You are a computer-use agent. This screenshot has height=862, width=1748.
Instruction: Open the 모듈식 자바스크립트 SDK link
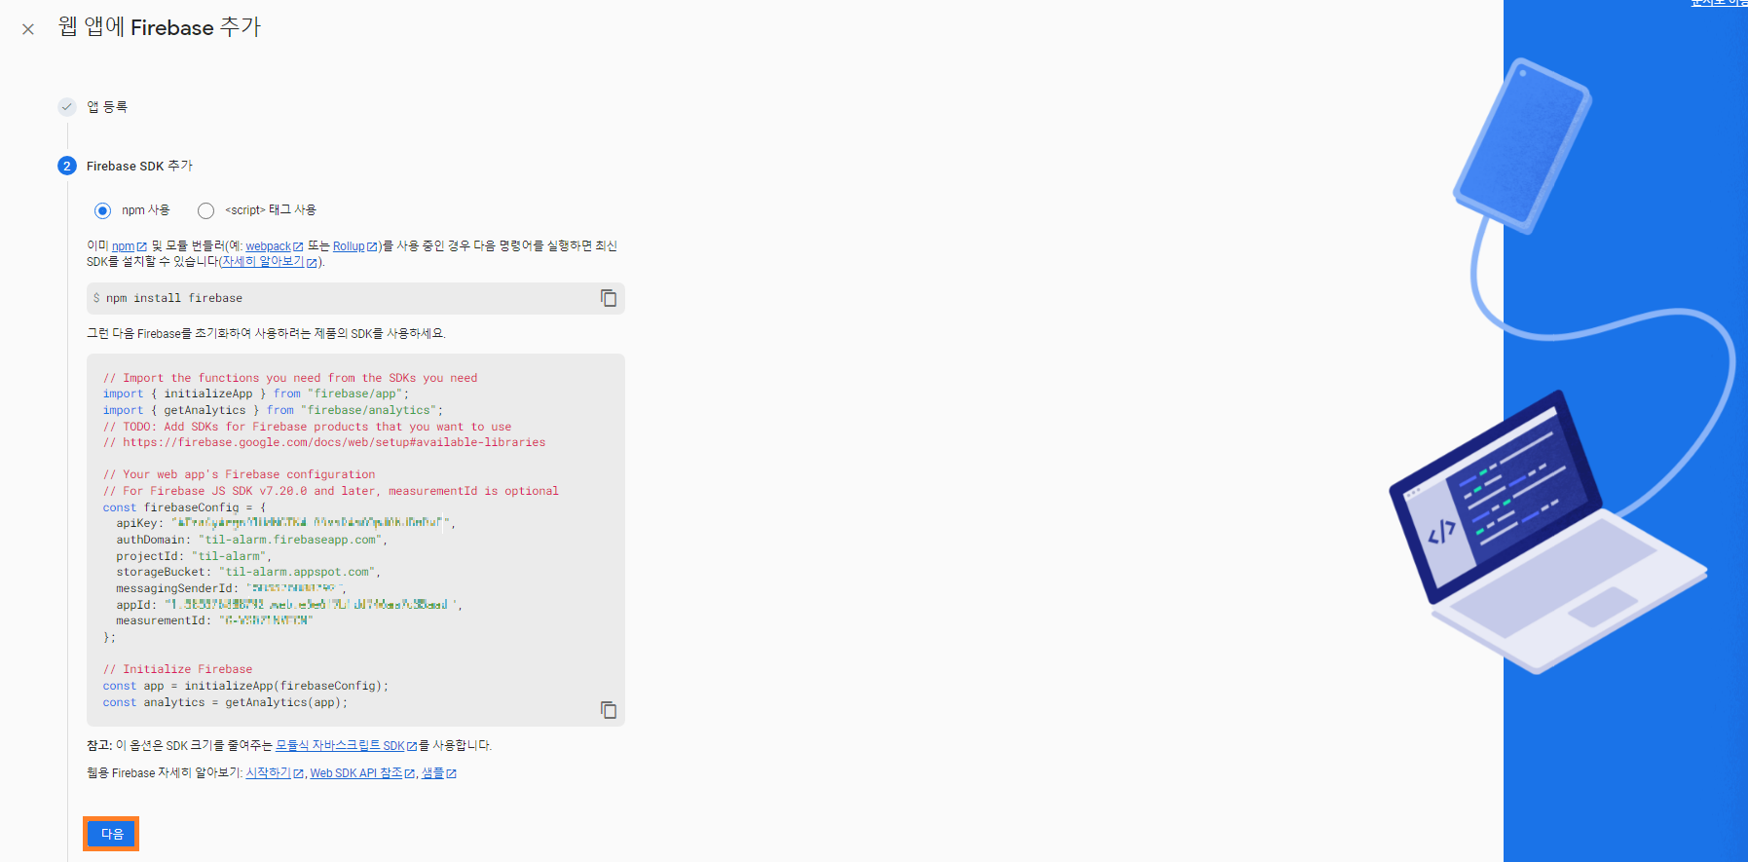340,746
